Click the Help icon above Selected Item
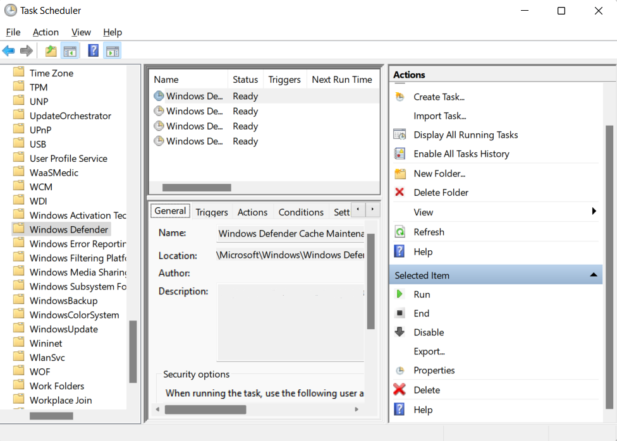 pos(400,251)
